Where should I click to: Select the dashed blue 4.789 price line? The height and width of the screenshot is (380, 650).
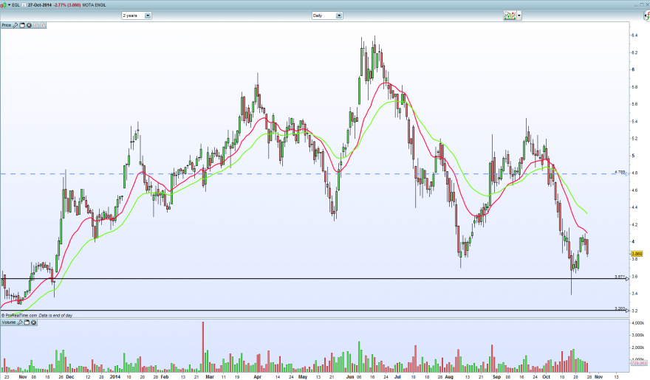(x=314, y=174)
